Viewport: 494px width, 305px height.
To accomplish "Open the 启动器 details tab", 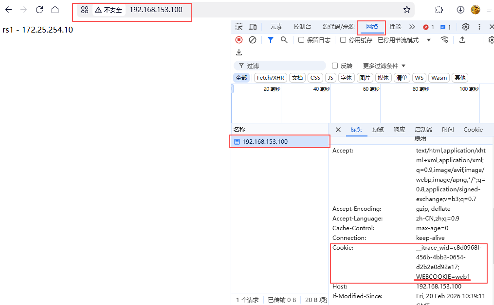I will click(423, 130).
